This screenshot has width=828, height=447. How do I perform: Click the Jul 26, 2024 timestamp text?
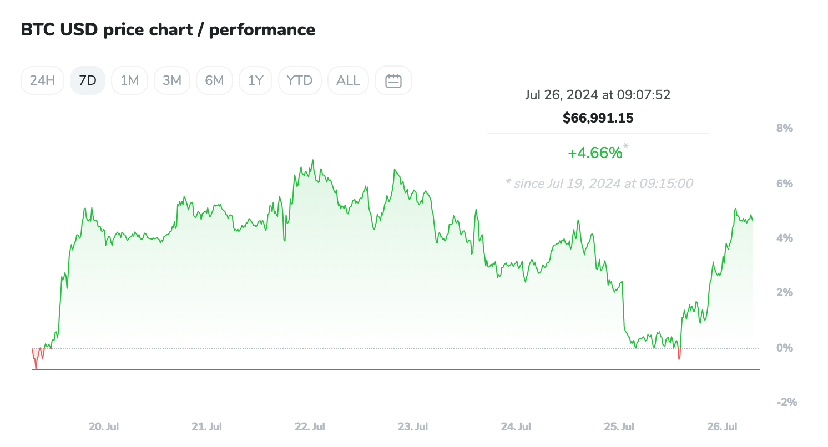598,95
